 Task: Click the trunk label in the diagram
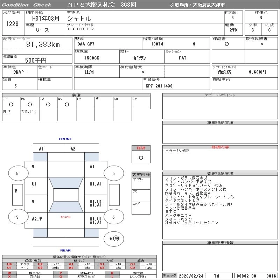pyautogui.click(x=65, y=217)
